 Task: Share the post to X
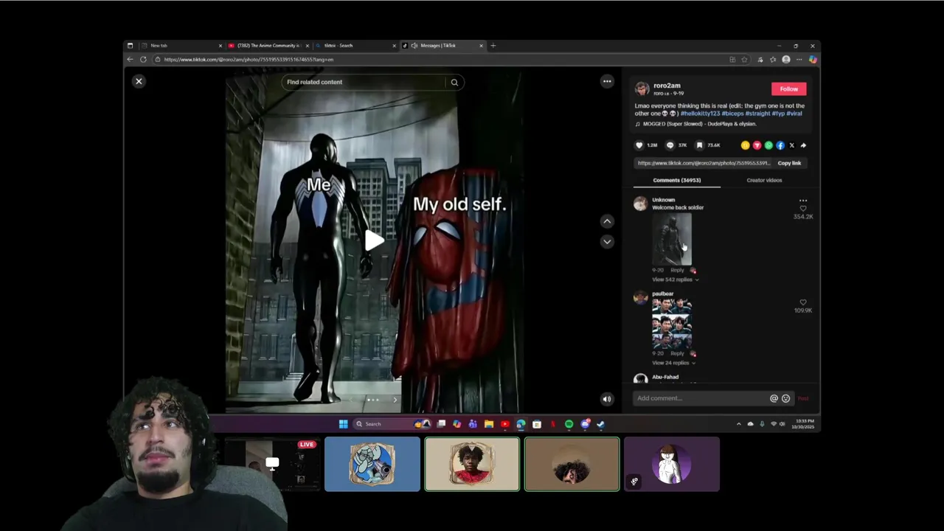[792, 145]
